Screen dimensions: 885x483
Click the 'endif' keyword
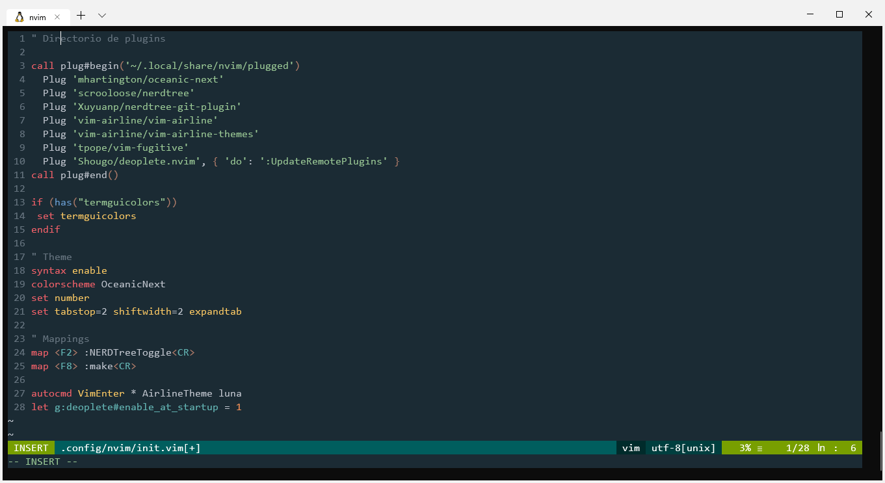(46, 229)
